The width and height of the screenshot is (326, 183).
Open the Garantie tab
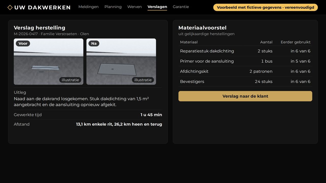point(181,7)
